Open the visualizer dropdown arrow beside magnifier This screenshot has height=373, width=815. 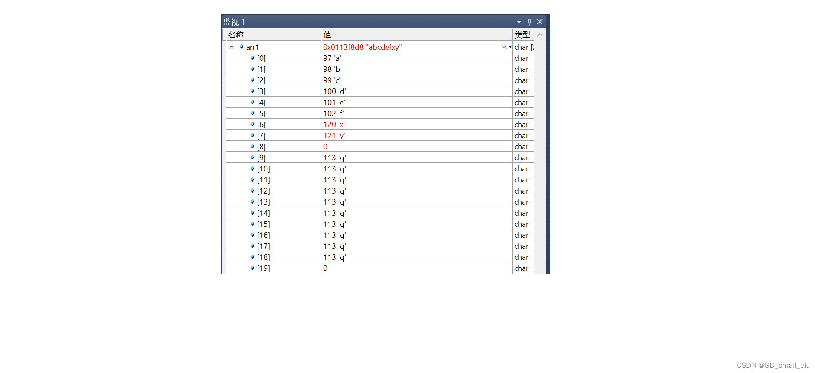tap(510, 47)
